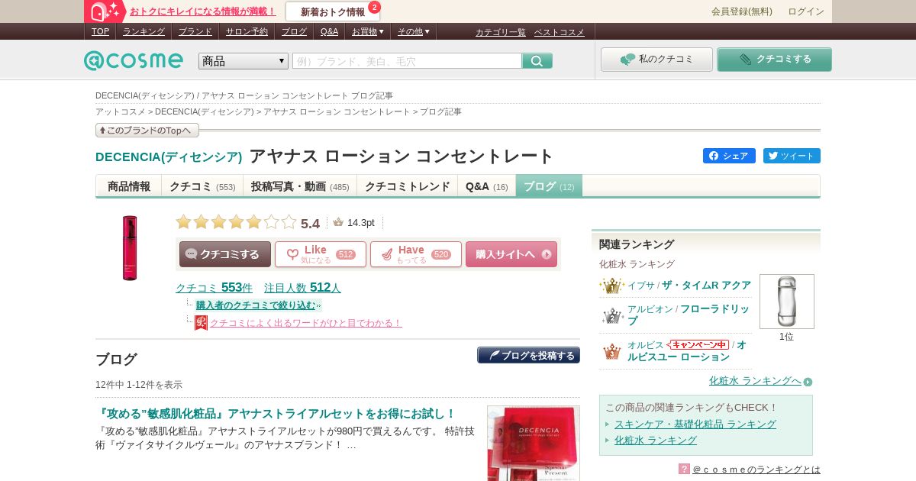Screen dimensions: 916x481
Task: Switch to the Q&A (16) tab
Action: [487, 186]
